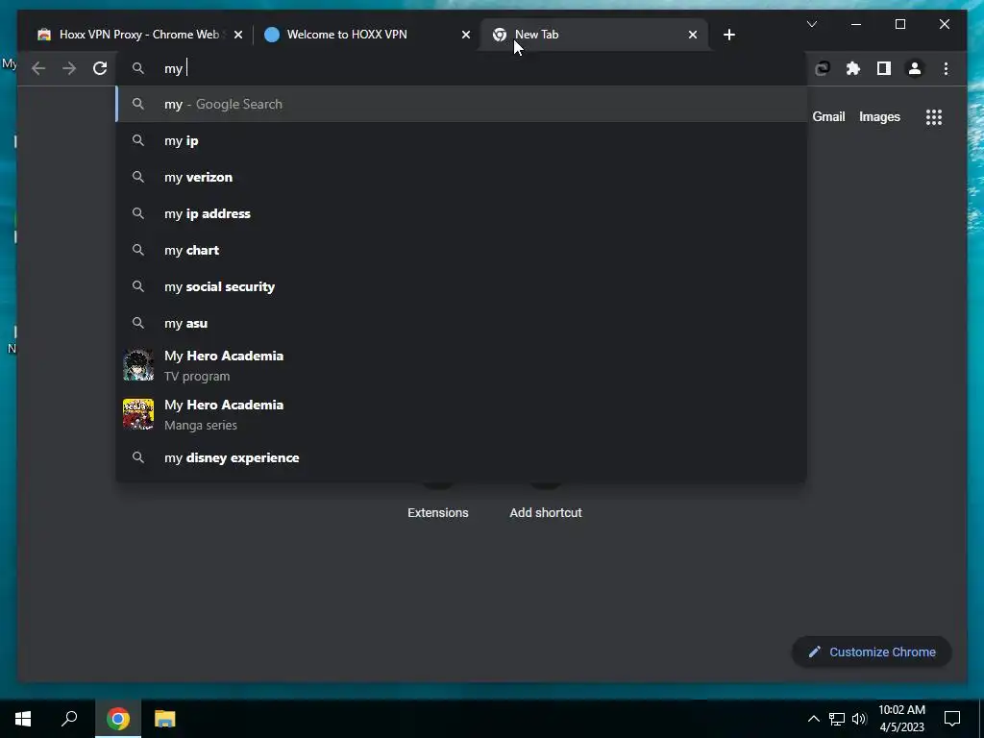The height and width of the screenshot is (738, 984).
Task: Click the search icon beside 'my ip'
Action: pos(138,140)
